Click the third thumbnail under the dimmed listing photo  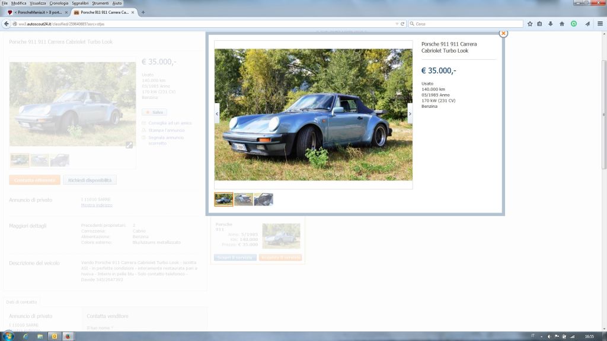tap(60, 160)
